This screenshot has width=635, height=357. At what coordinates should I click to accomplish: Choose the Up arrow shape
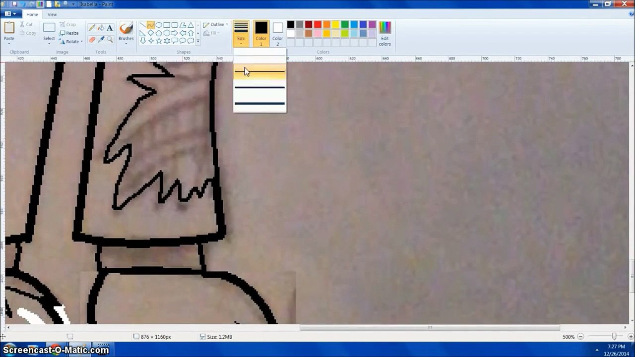click(x=190, y=33)
